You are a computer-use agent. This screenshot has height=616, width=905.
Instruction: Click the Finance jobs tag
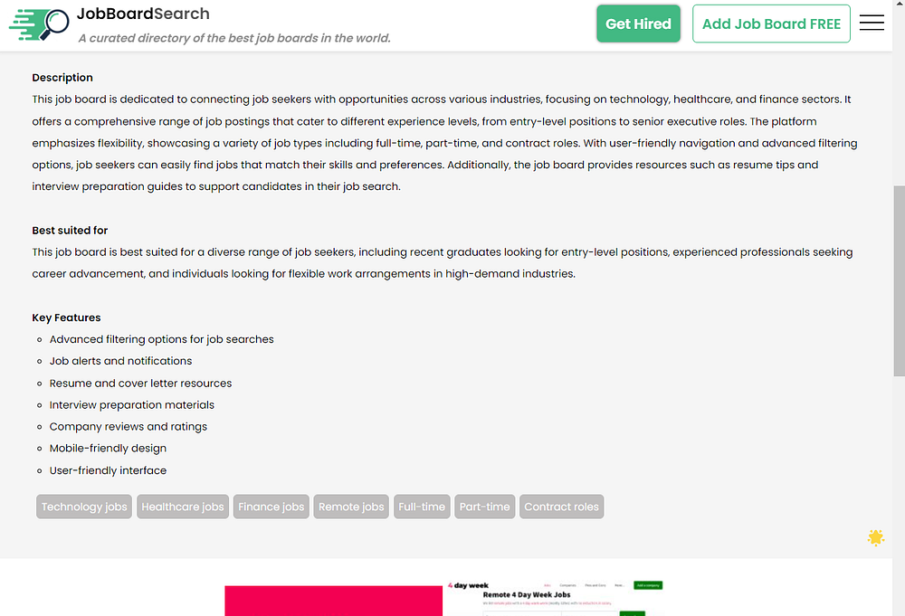[x=271, y=507]
